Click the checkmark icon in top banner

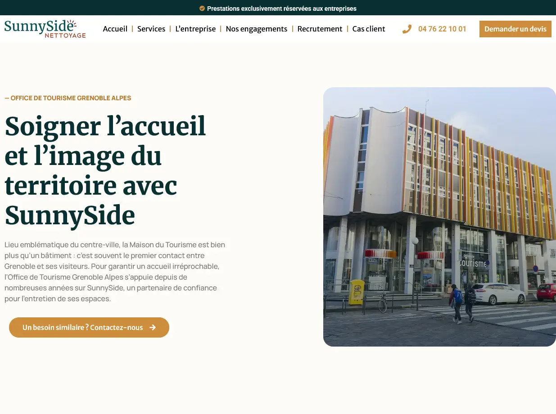(202, 8)
